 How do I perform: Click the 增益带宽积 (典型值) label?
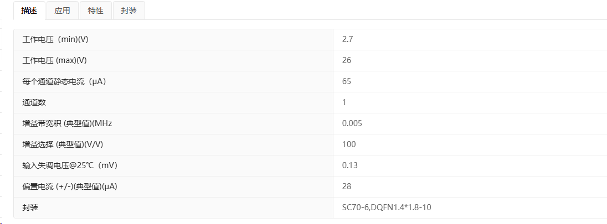(68, 123)
